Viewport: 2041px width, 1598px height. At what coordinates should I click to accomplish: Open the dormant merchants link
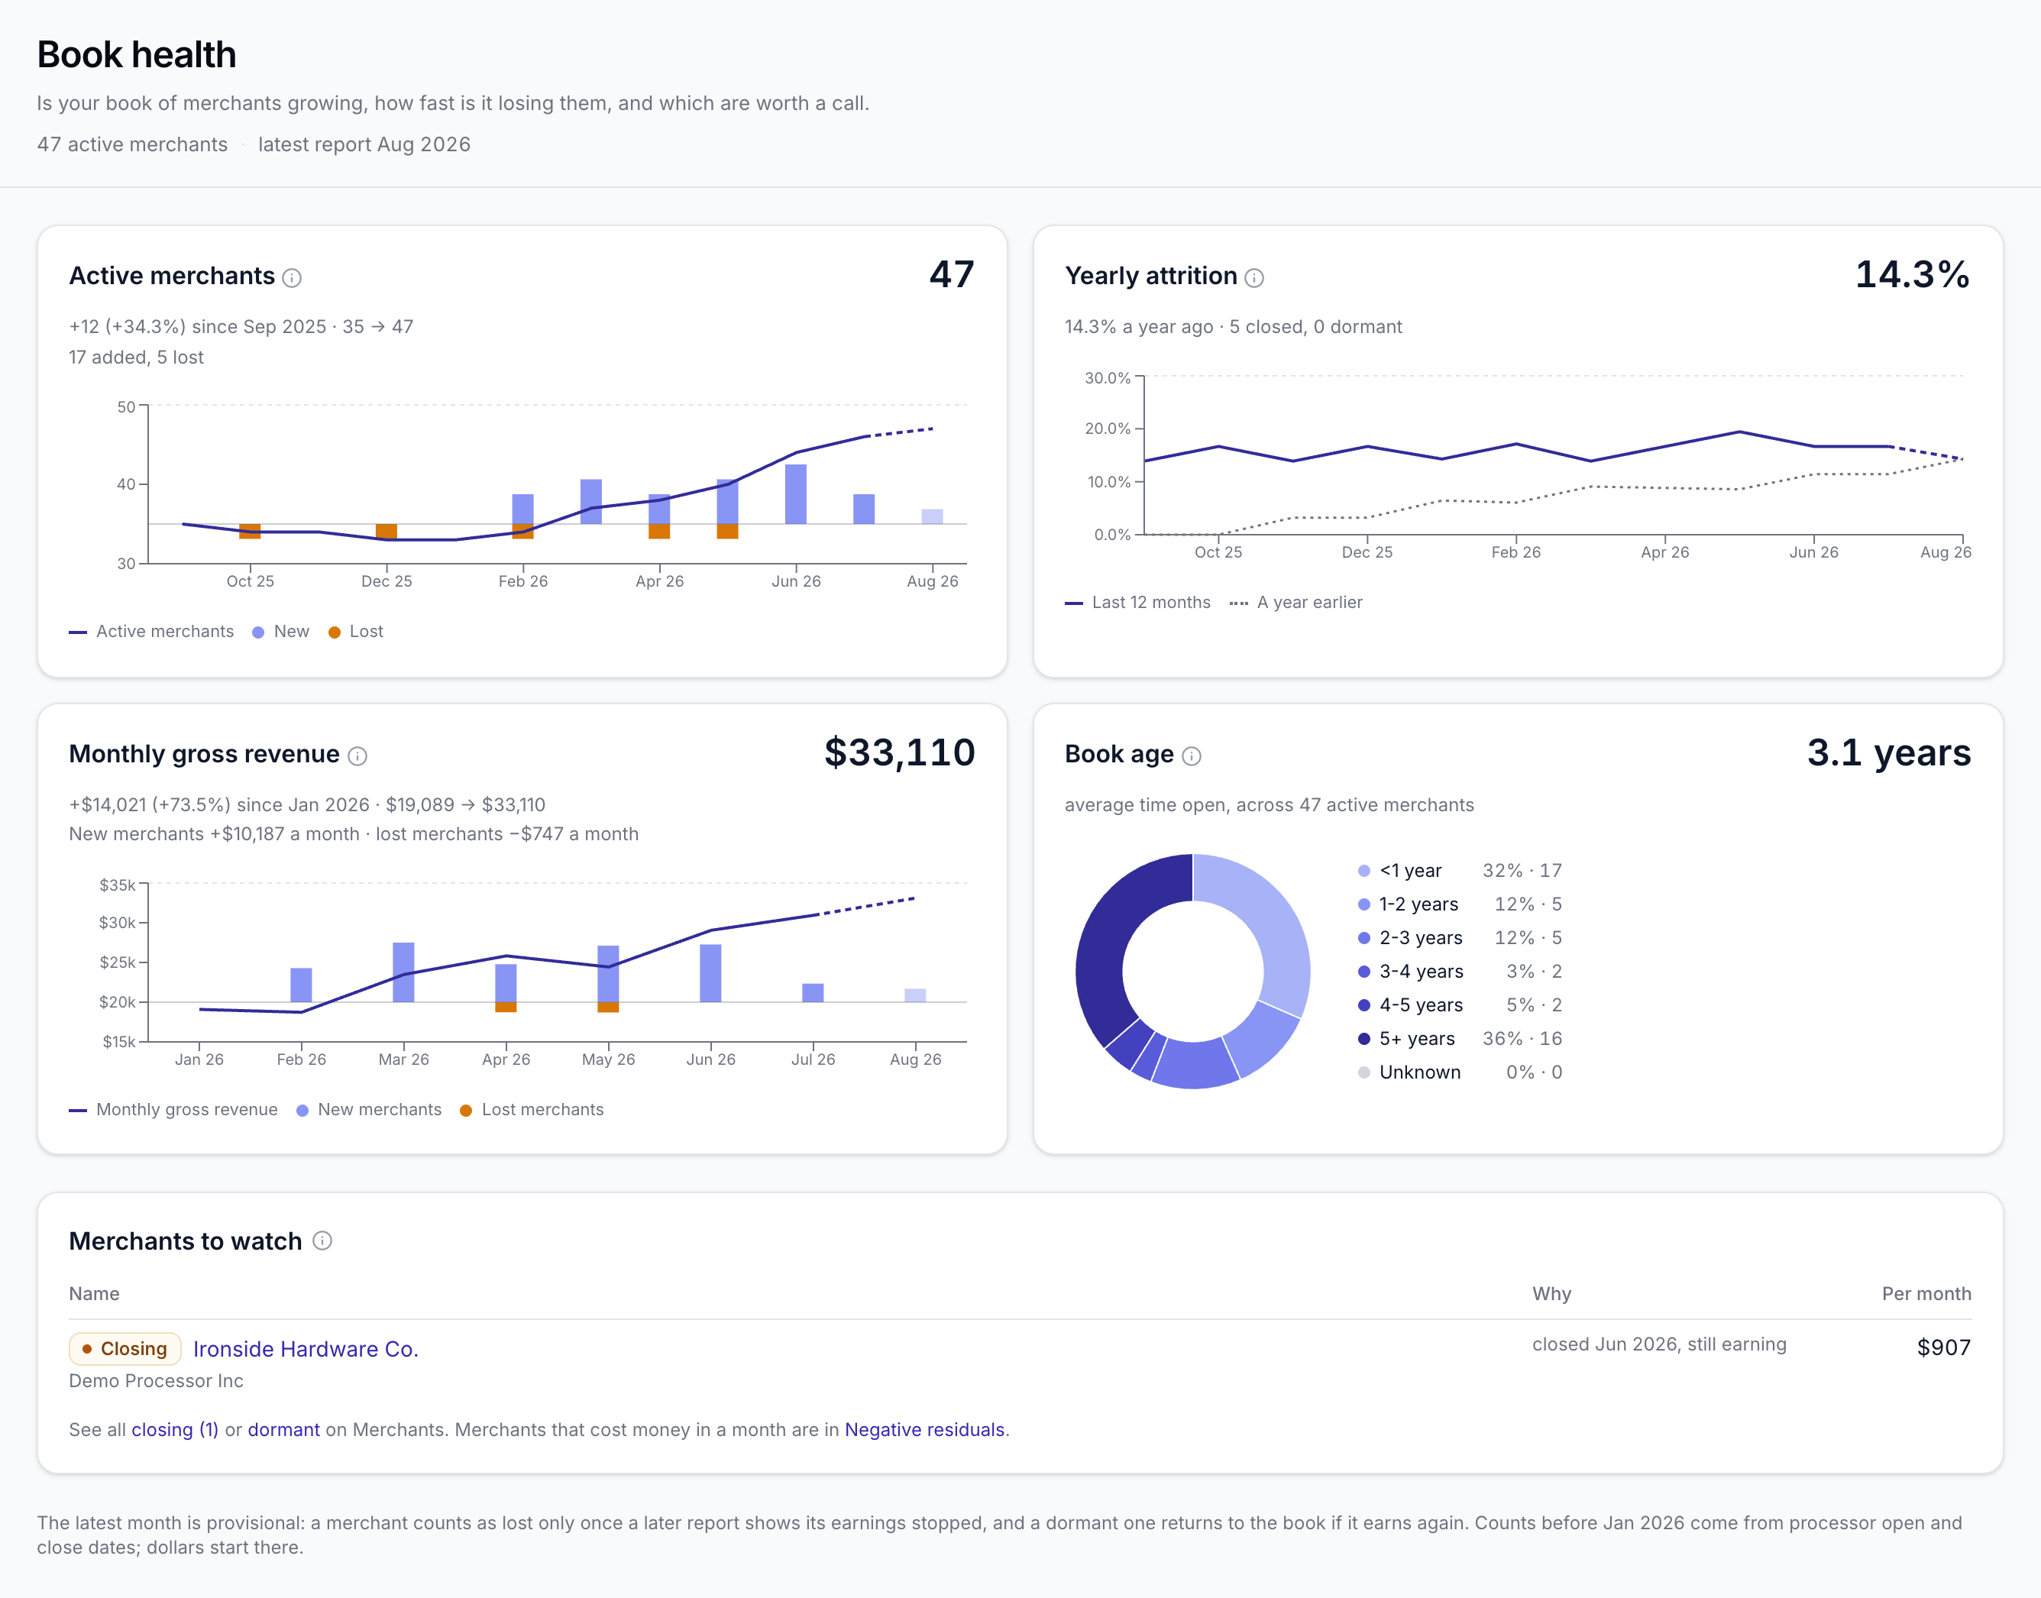pyautogui.click(x=283, y=1430)
